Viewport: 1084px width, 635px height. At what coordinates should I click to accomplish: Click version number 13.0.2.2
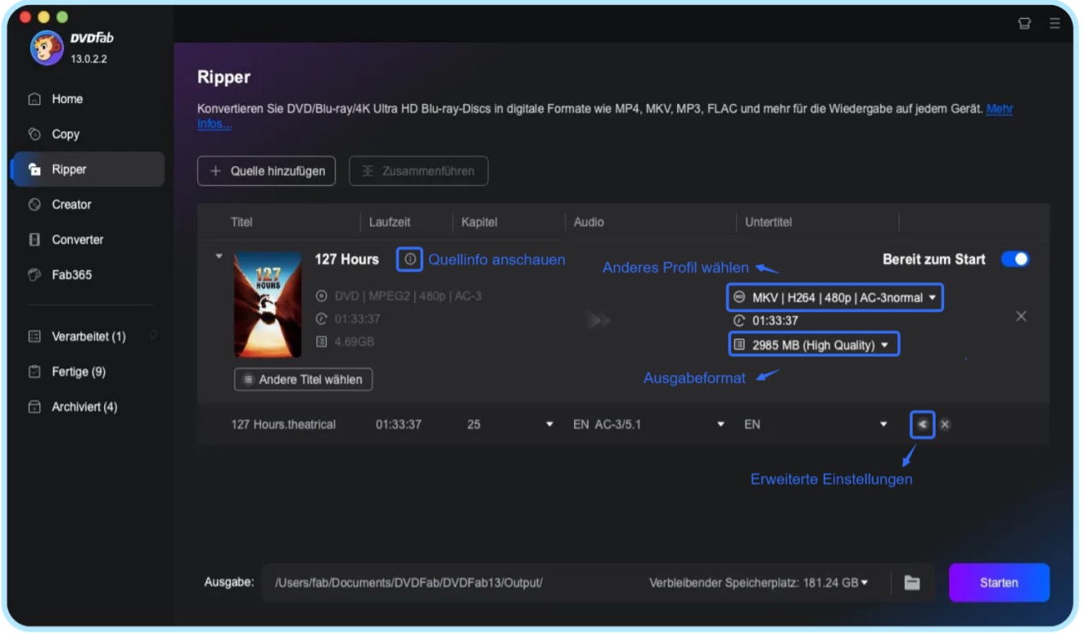(89, 59)
